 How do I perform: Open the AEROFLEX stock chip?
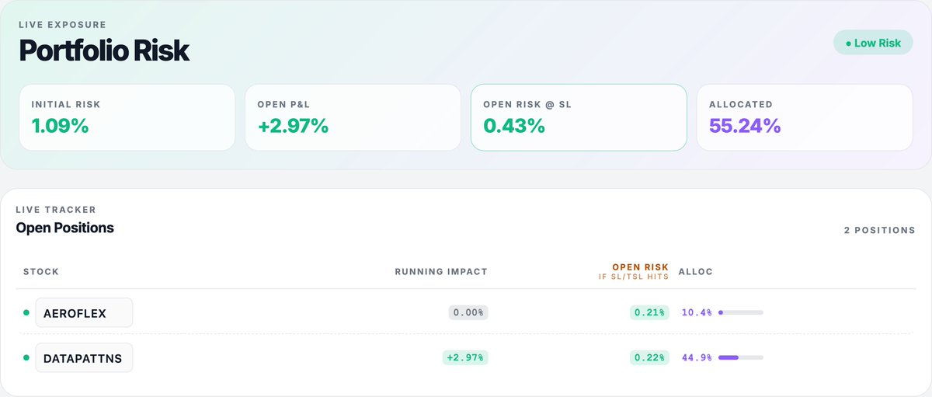click(x=84, y=313)
